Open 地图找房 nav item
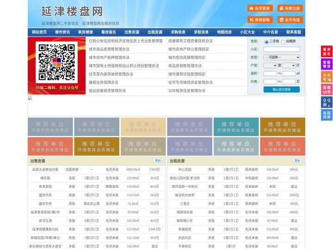 224,32
